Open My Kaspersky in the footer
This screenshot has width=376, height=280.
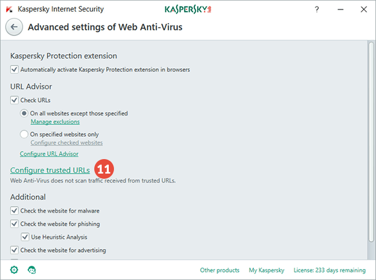266,270
